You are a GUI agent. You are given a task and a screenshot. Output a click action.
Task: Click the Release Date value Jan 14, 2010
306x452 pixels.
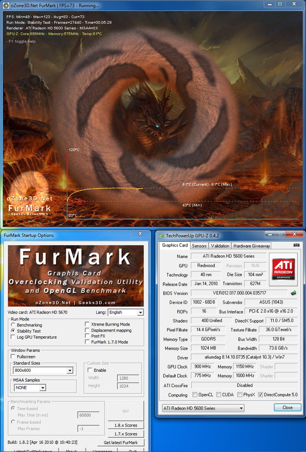coord(206,284)
